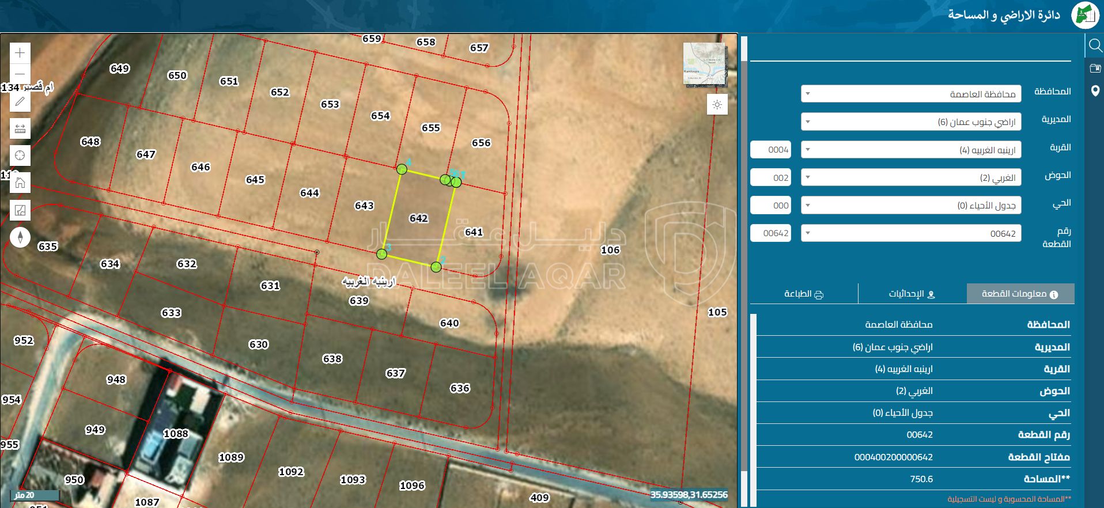Select the معلومات القطعة parcel info tab

(x=1020, y=294)
